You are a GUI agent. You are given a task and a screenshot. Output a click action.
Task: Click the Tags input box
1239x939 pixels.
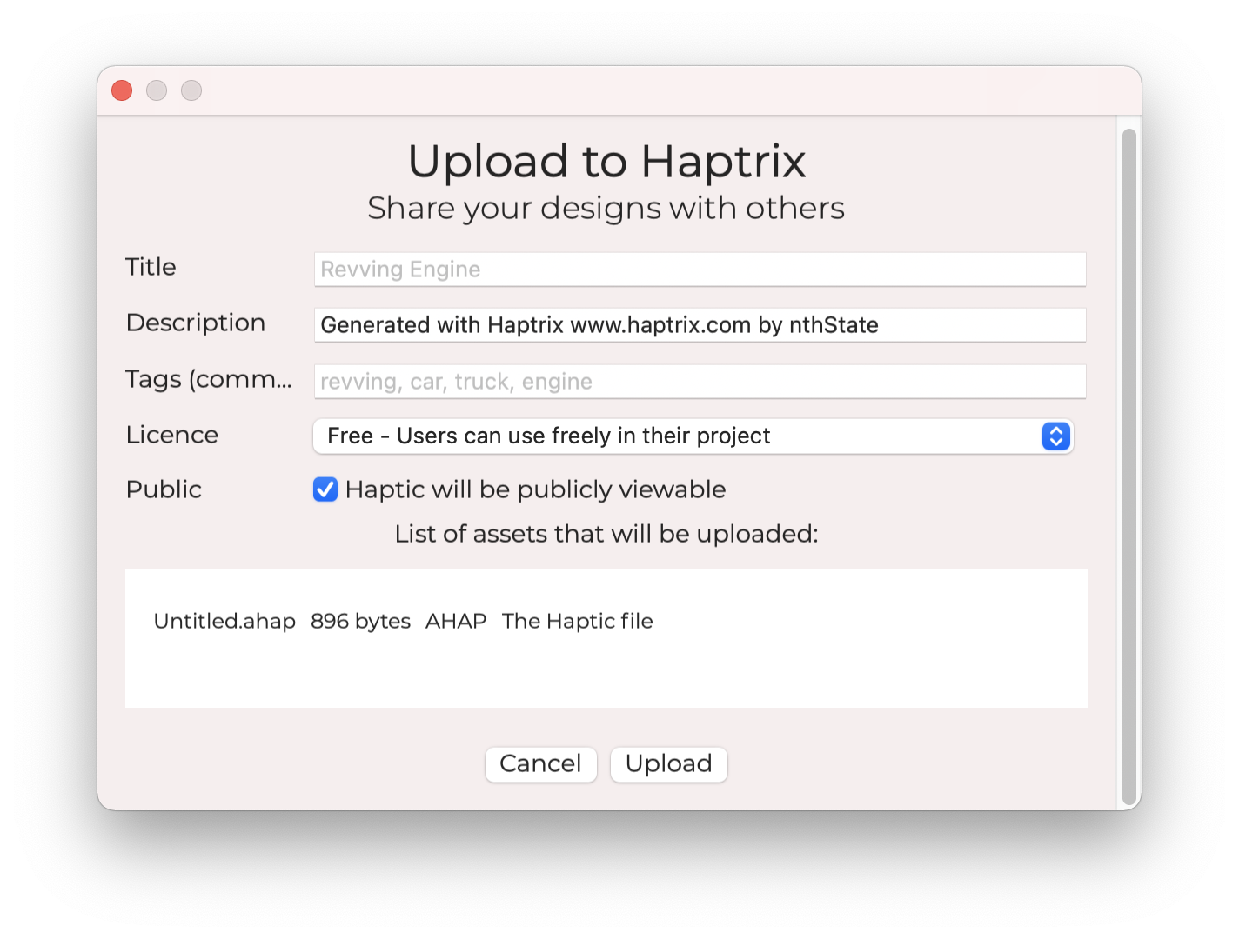700,382
